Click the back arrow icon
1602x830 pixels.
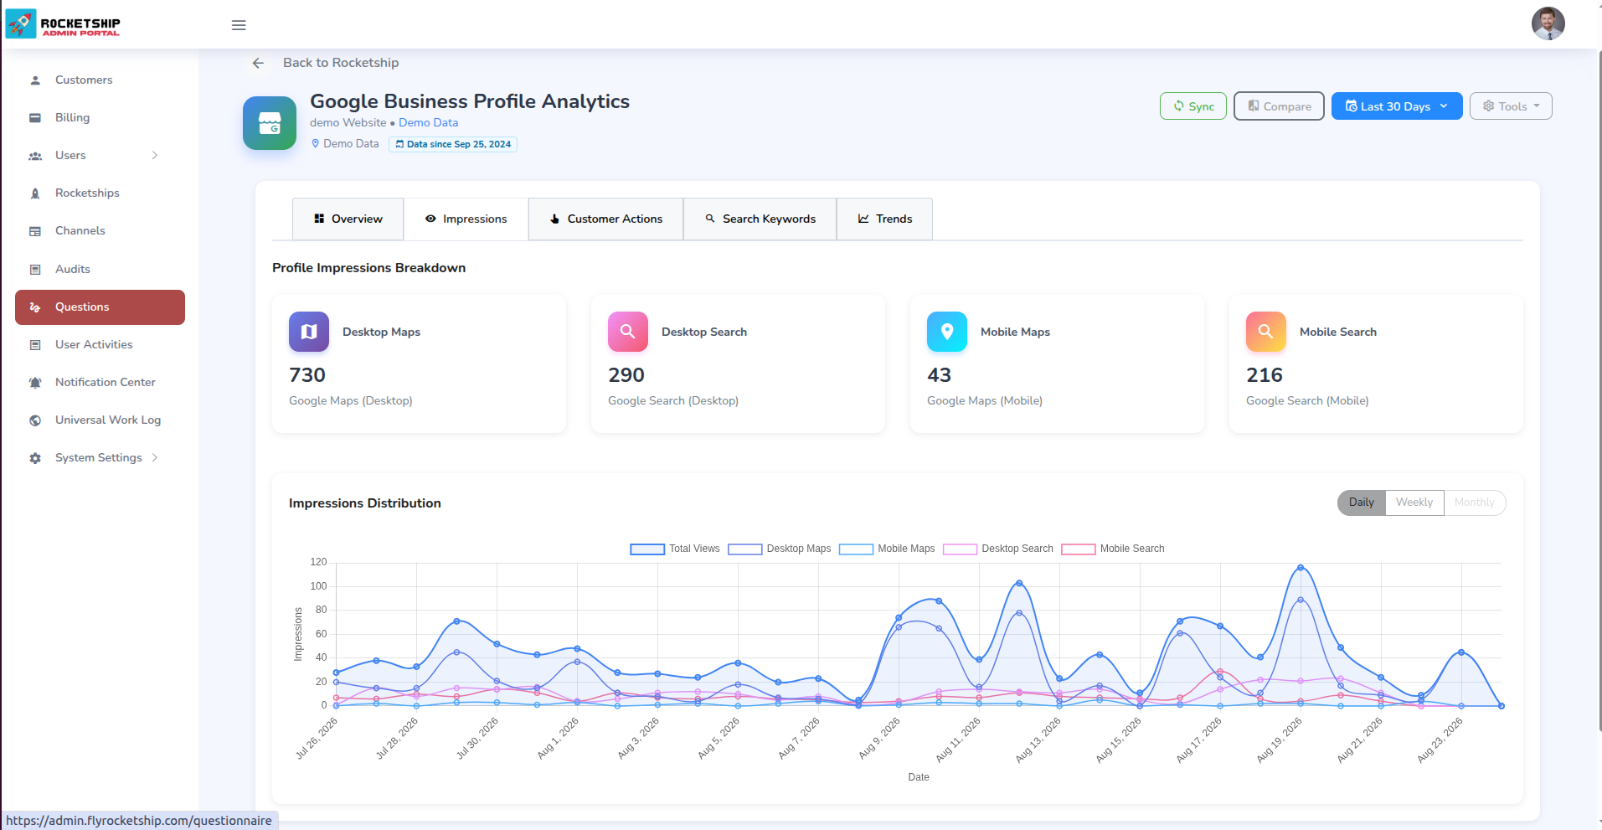(258, 63)
